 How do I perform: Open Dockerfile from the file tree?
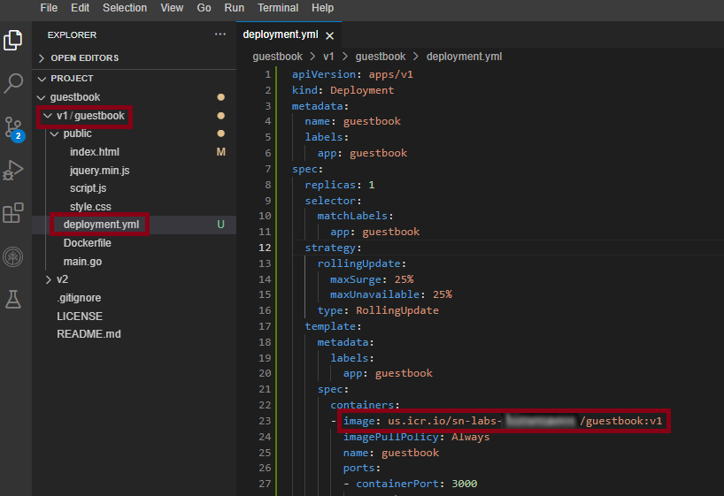(x=87, y=243)
